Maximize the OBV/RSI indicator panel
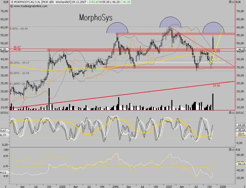This screenshot has height=188, width=246. click(x=230, y=150)
